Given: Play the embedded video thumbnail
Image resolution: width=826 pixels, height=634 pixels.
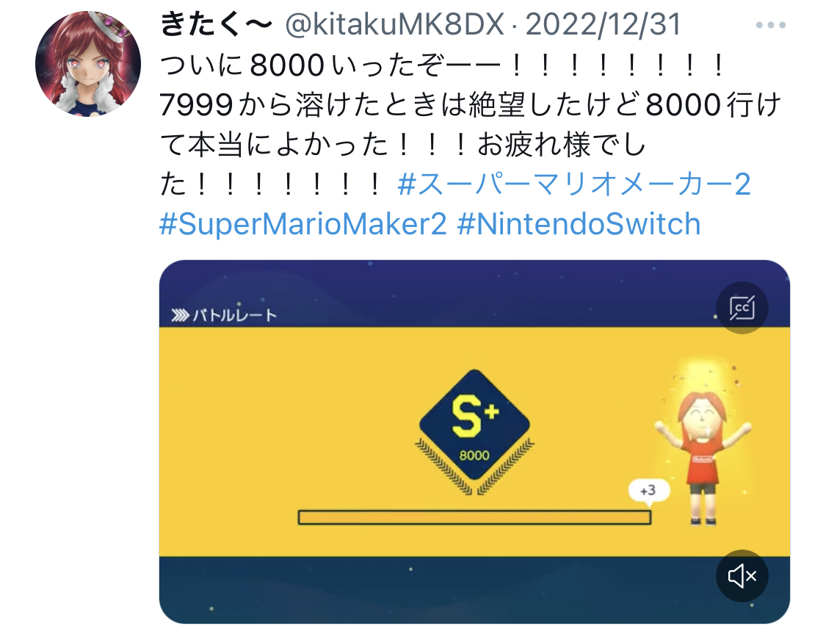Looking at the screenshot, I should pyautogui.click(x=474, y=442).
